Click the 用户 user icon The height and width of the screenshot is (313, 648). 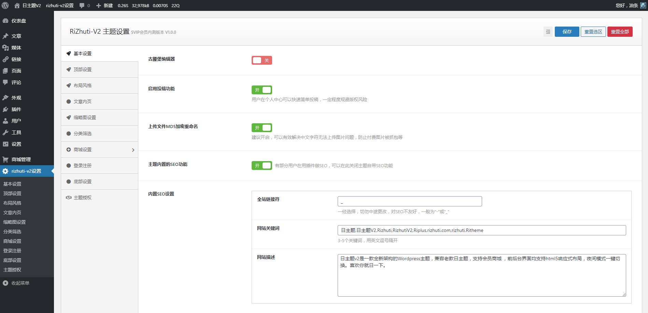point(5,121)
